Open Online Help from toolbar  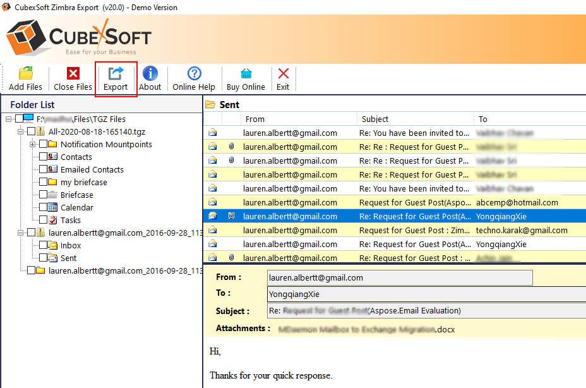pyautogui.click(x=194, y=74)
